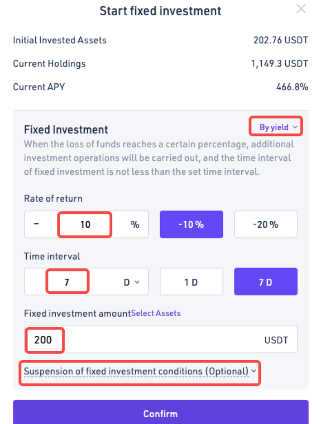This screenshot has height=424, width=321.
Task: Close the Start fixed investment dialog
Action: [x=301, y=9]
